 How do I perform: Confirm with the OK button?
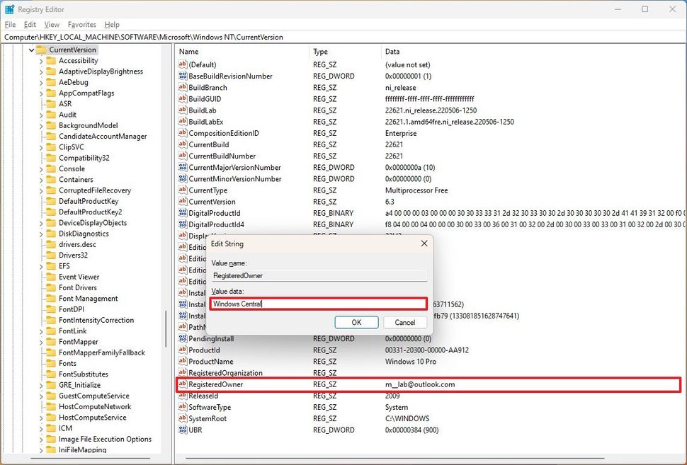click(356, 322)
